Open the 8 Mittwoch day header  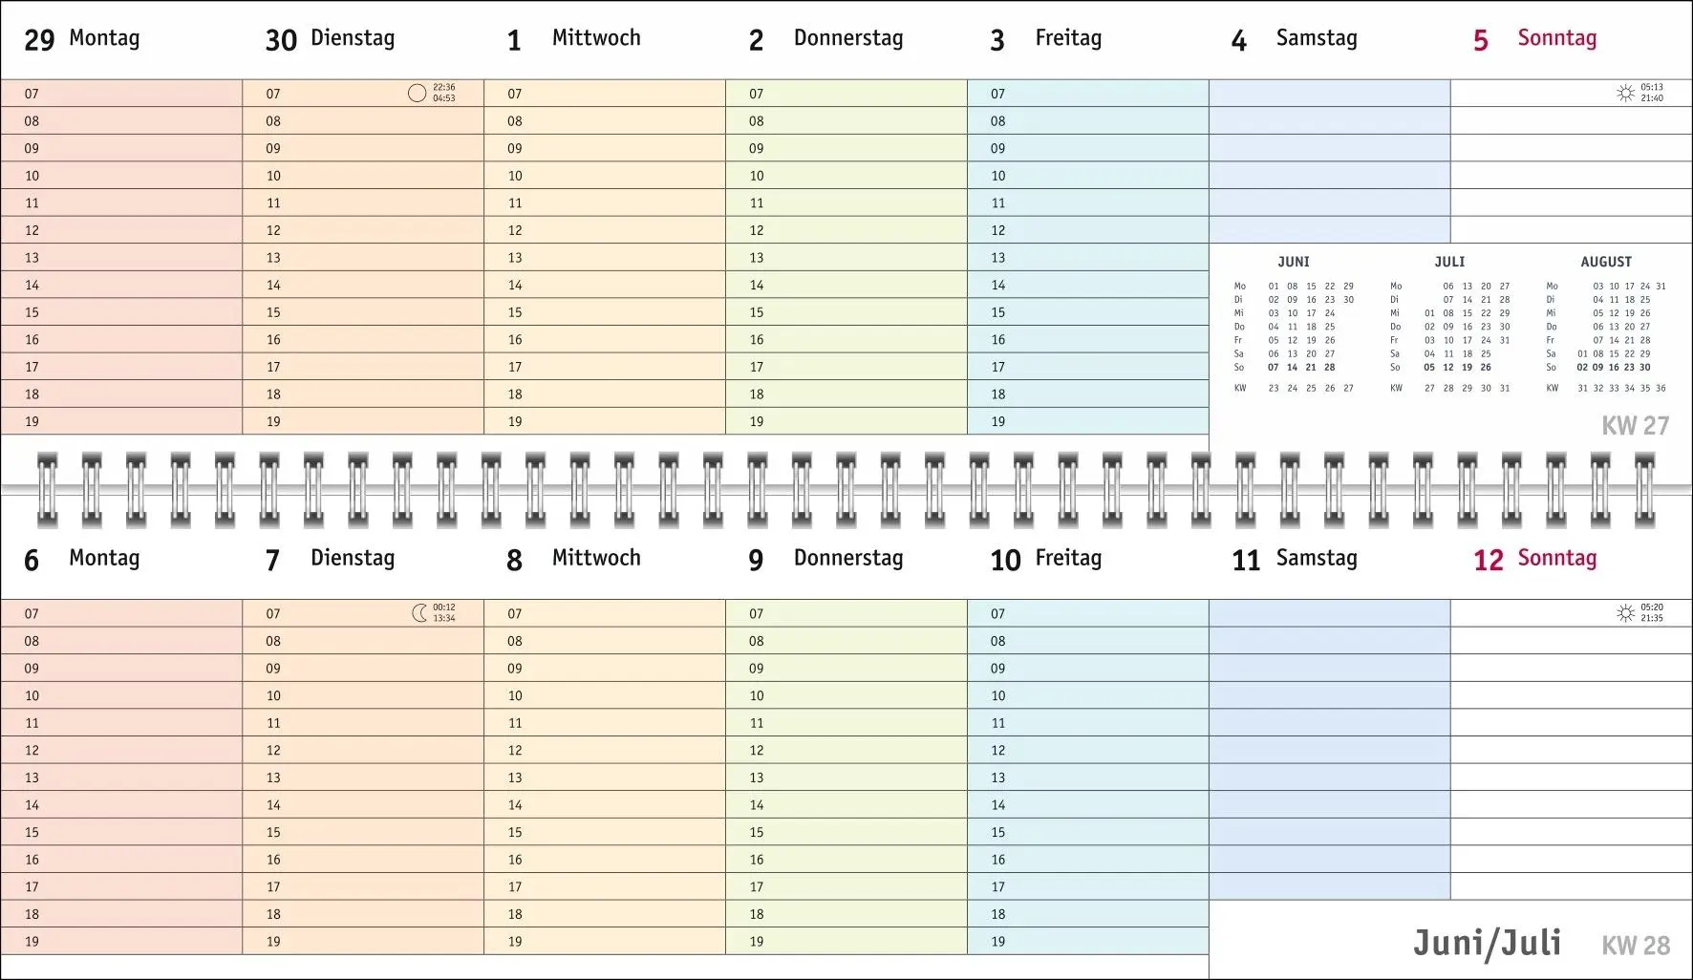573,559
